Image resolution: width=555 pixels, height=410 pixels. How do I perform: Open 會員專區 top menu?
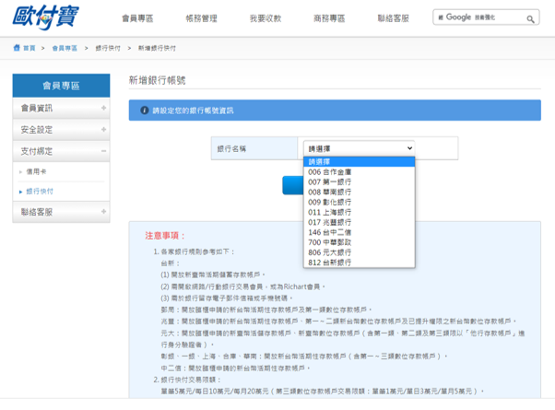coord(137,18)
